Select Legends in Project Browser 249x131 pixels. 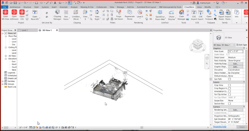[x=11, y=73]
